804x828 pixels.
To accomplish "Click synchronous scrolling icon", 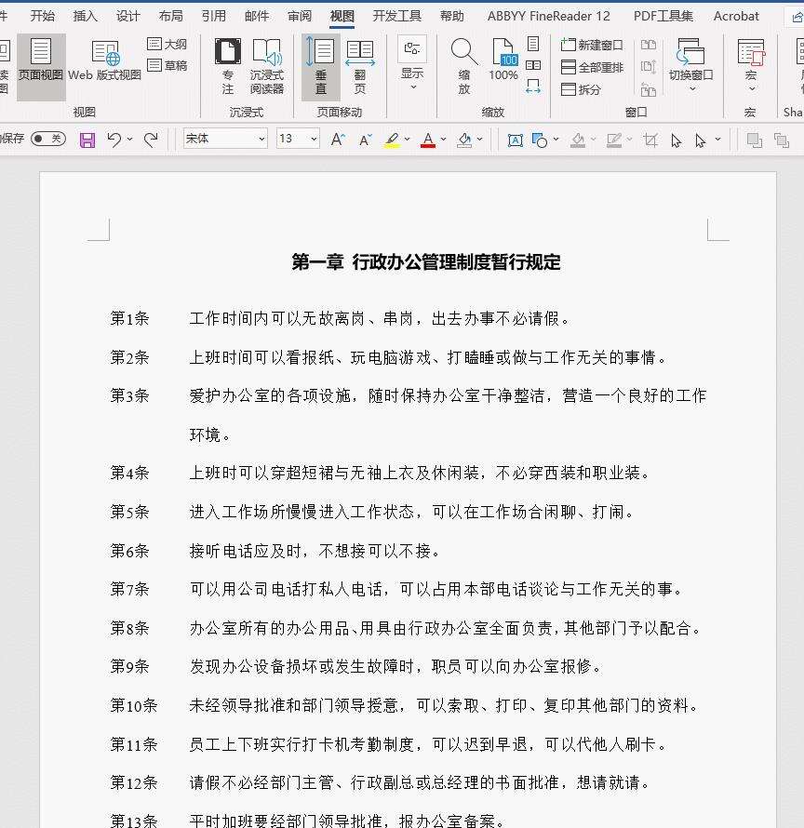I will coord(649,67).
